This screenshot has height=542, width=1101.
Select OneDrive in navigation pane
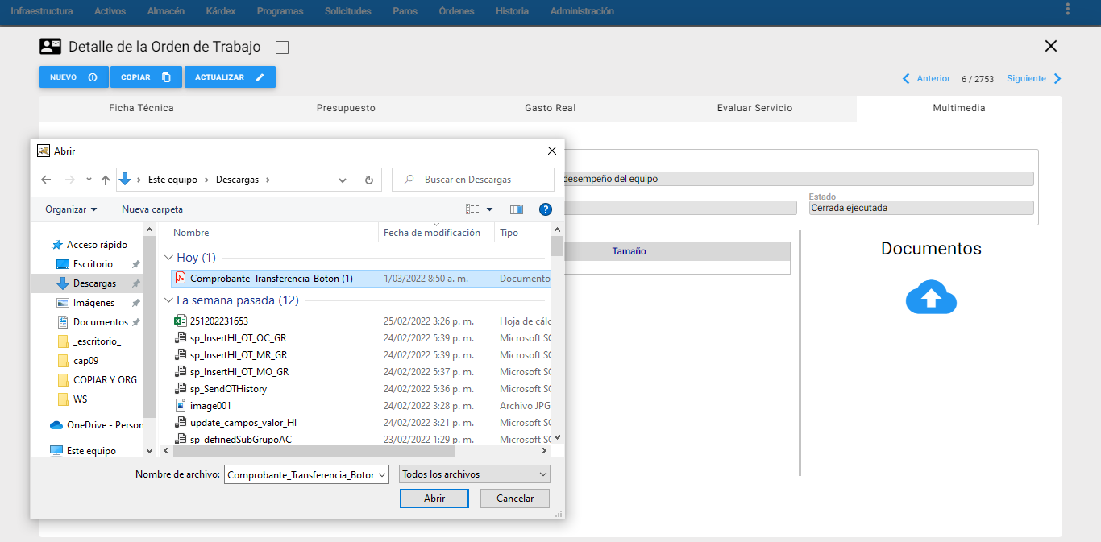[96, 425]
